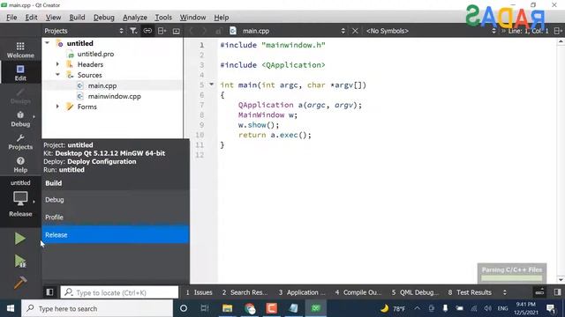Open the Design mode
Image resolution: width=565 pixels, height=317 pixels.
click(x=20, y=96)
